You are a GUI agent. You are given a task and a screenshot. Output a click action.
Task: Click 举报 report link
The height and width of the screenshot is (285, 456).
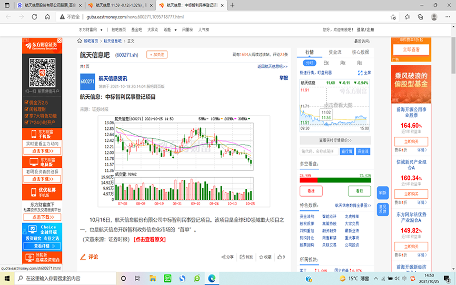(283, 78)
